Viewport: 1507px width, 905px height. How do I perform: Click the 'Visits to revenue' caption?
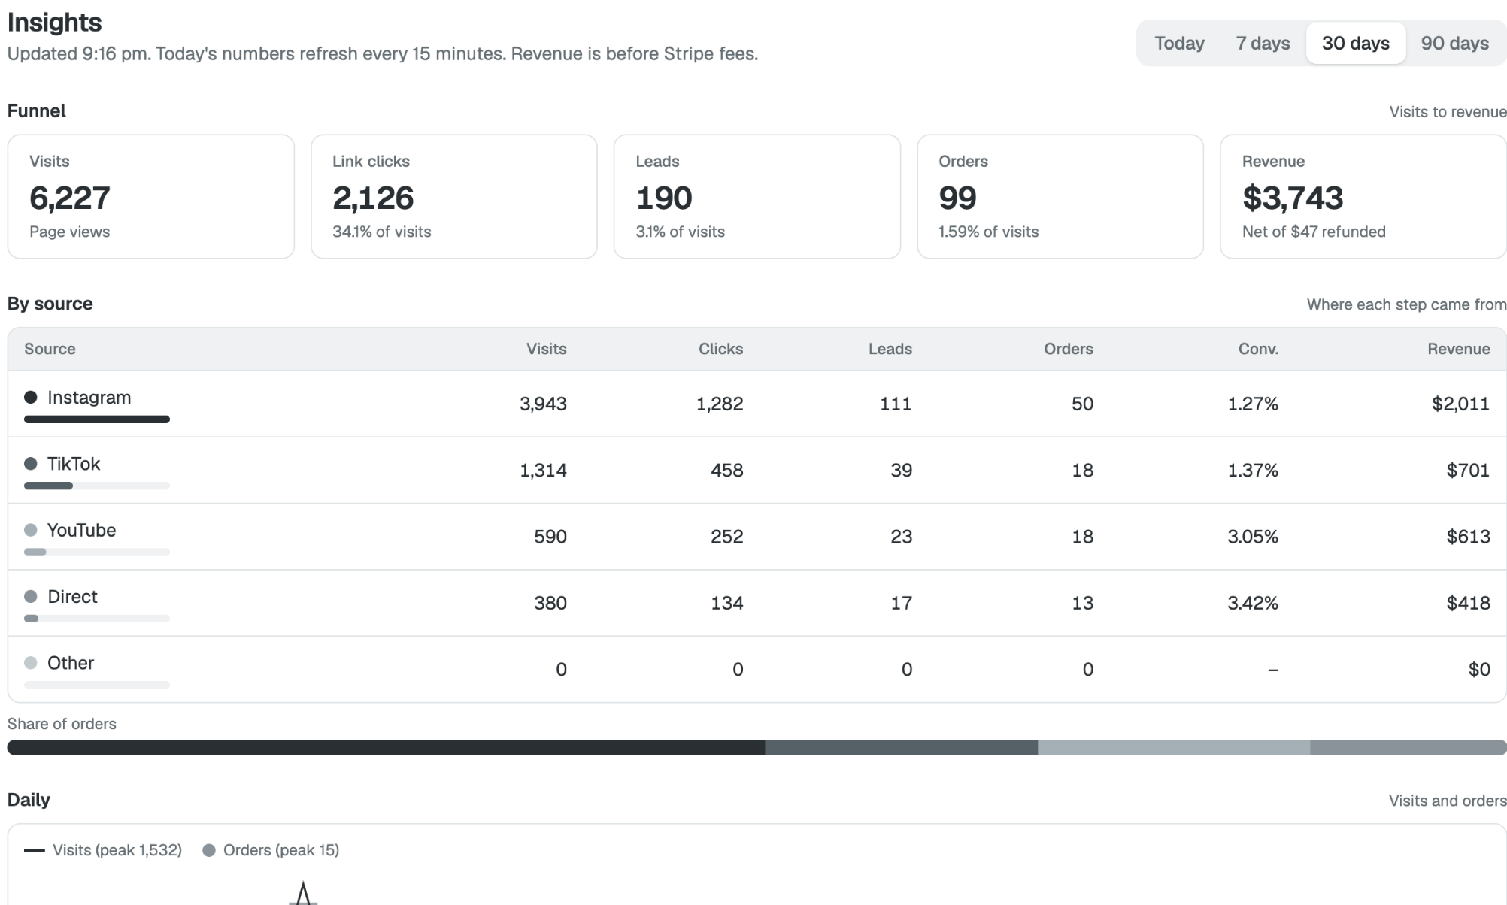1448,112
